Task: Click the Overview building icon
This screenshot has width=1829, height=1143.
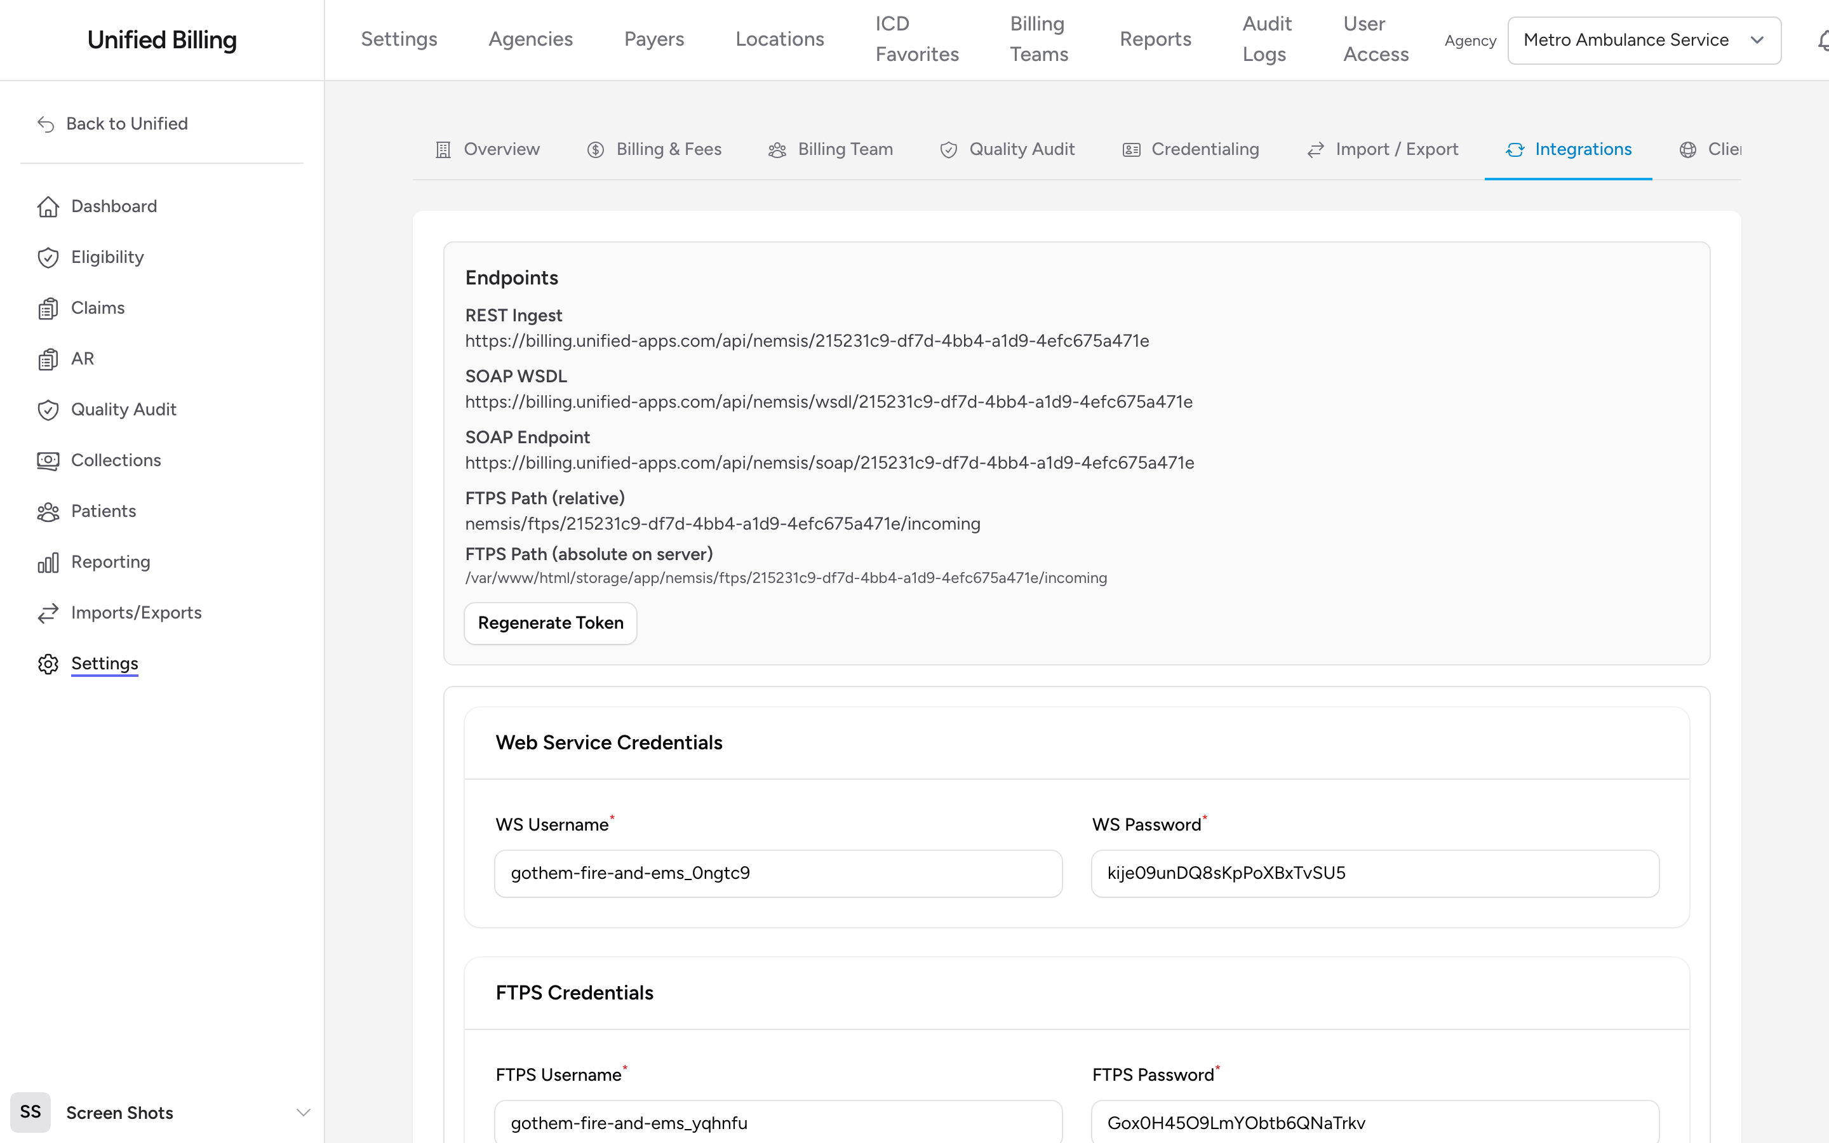Action: [444, 150]
